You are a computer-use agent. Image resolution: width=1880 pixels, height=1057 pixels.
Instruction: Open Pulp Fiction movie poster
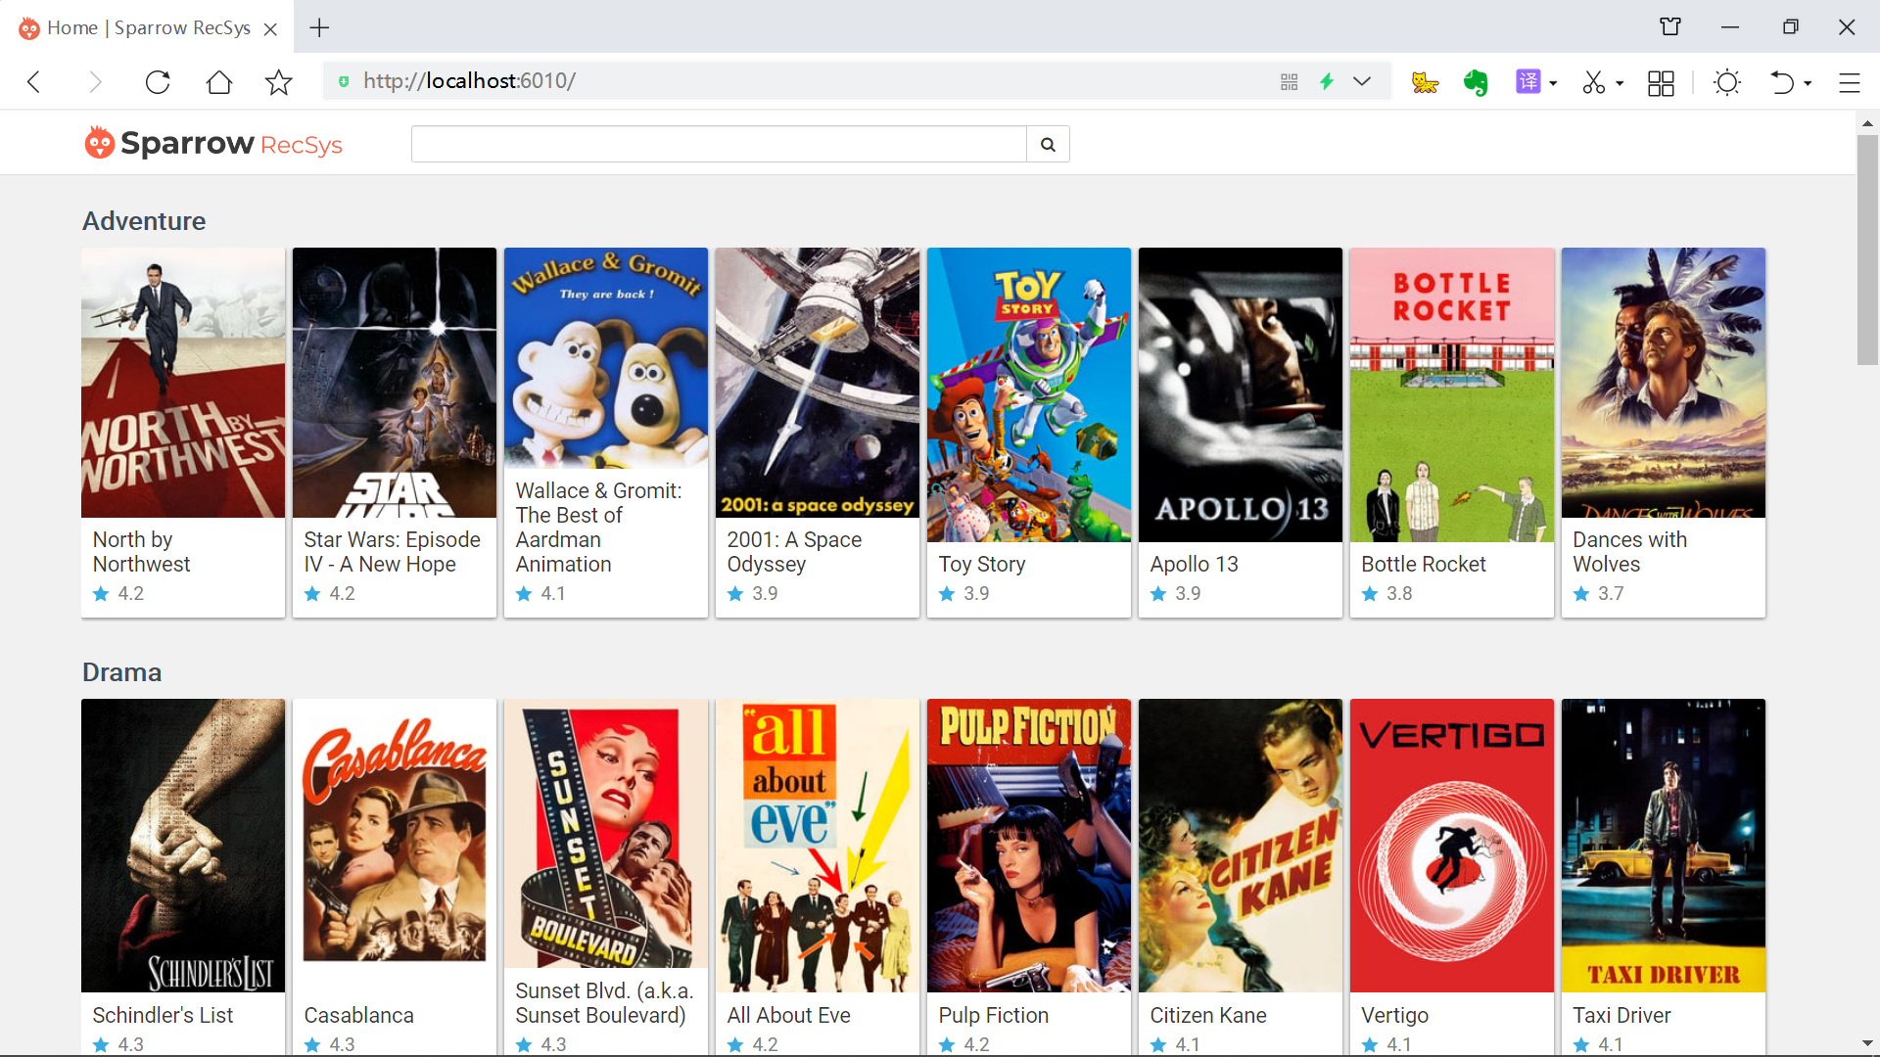tap(1029, 846)
